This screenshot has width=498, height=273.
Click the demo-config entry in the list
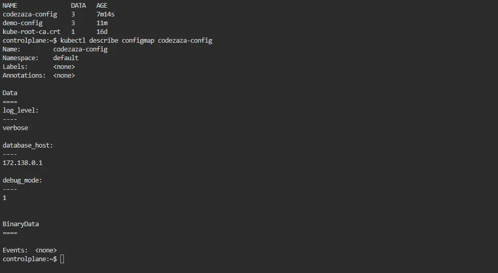pyautogui.click(x=23, y=23)
